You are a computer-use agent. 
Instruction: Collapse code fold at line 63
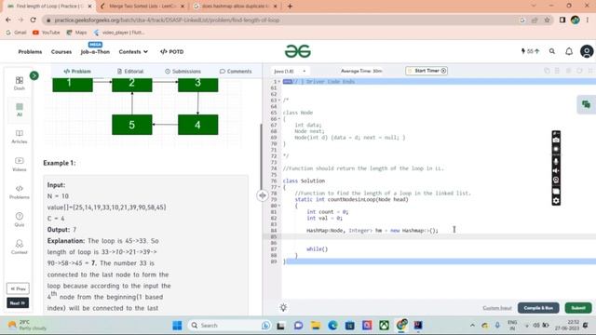[x=279, y=100]
